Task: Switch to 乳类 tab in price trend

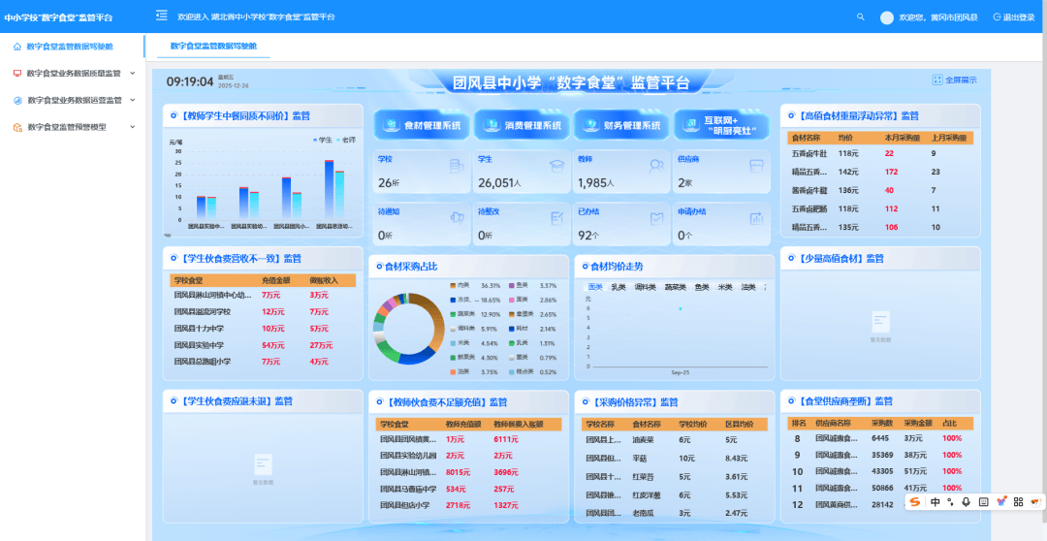Action: click(x=618, y=287)
